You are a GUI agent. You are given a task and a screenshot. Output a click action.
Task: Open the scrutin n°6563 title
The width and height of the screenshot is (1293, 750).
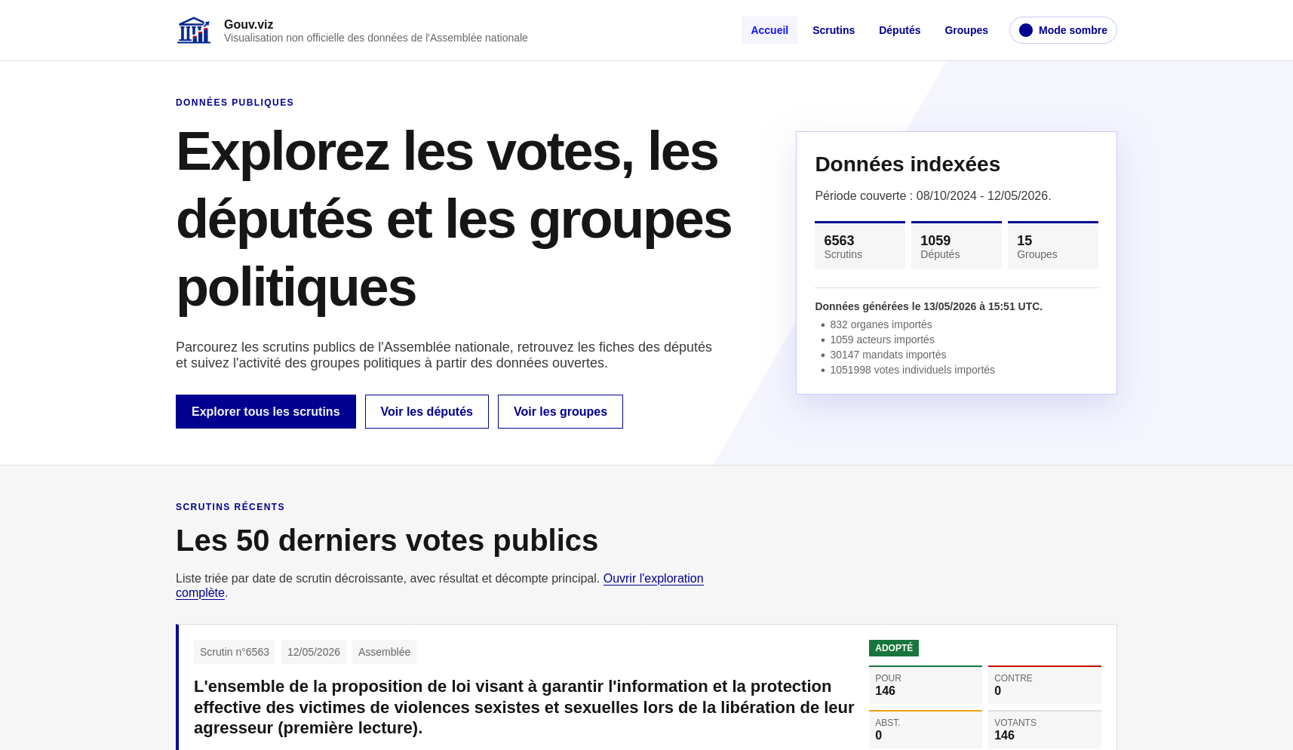pos(524,707)
